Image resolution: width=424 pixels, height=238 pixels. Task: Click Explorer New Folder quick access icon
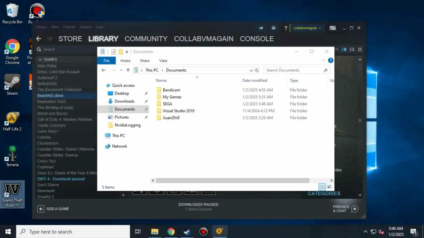coord(121,52)
